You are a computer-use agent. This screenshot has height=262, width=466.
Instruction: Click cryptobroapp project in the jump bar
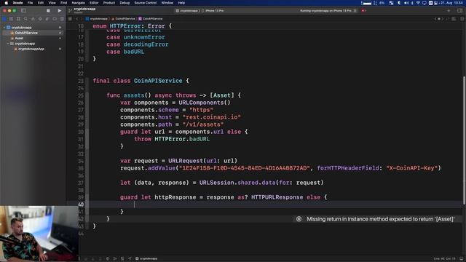(97, 19)
